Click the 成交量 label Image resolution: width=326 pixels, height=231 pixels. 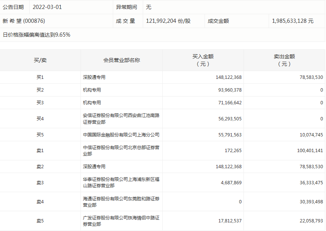(x=126, y=21)
